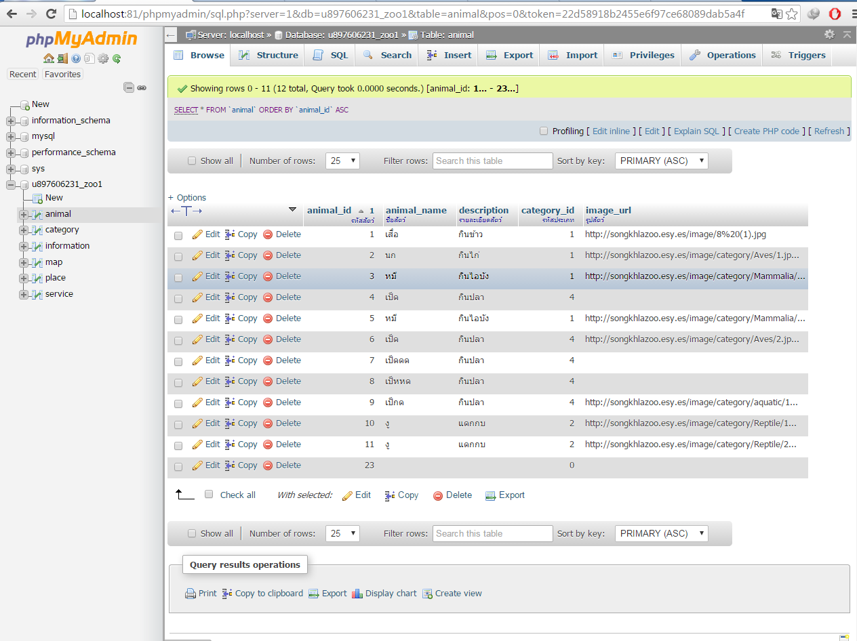
Task: Tick the Check all checkbox
Action: pyautogui.click(x=209, y=495)
